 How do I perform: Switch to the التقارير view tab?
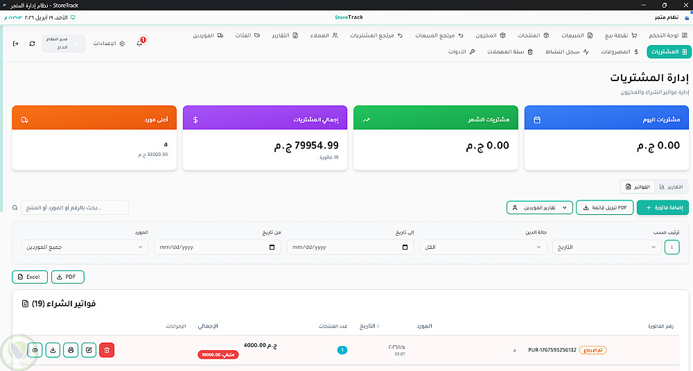point(671,187)
